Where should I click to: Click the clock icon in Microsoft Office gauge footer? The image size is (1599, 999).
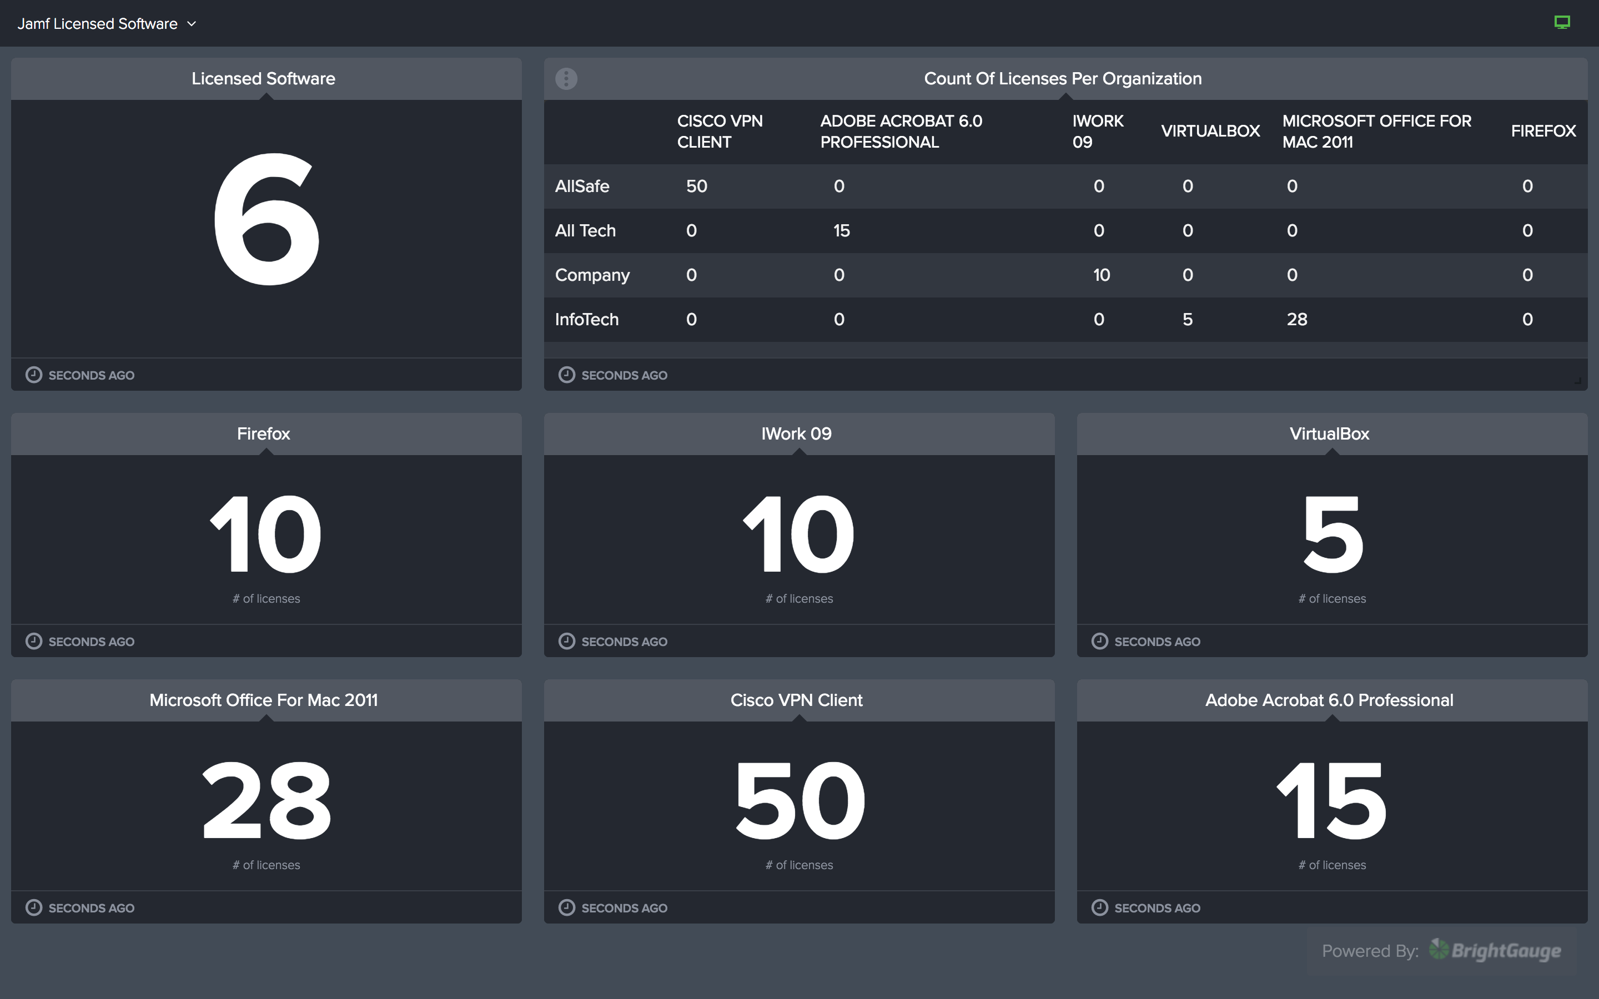click(34, 907)
